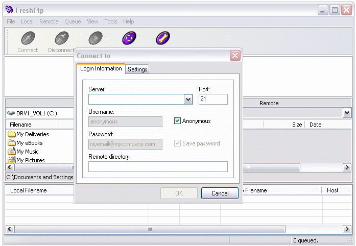Image resolution: width=356 pixels, height=246 pixels.
Task: Select the My Music folder icon
Action: [x=11, y=152]
